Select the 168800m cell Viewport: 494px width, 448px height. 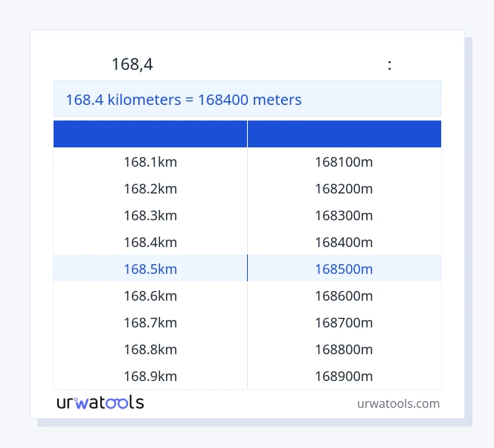coord(344,349)
